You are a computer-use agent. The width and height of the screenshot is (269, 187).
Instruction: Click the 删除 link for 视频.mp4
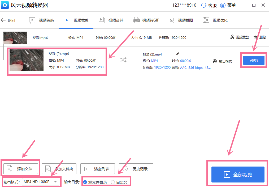click(262, 37)
